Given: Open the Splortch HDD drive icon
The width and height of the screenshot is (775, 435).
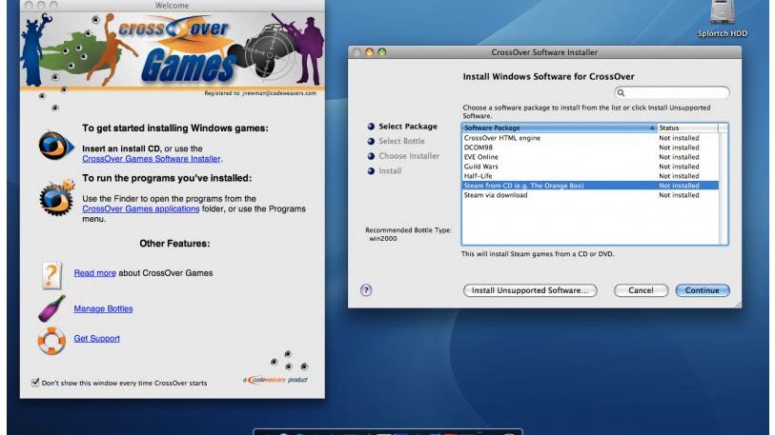Looking at the screenshot, I should [x=722, y=12].
